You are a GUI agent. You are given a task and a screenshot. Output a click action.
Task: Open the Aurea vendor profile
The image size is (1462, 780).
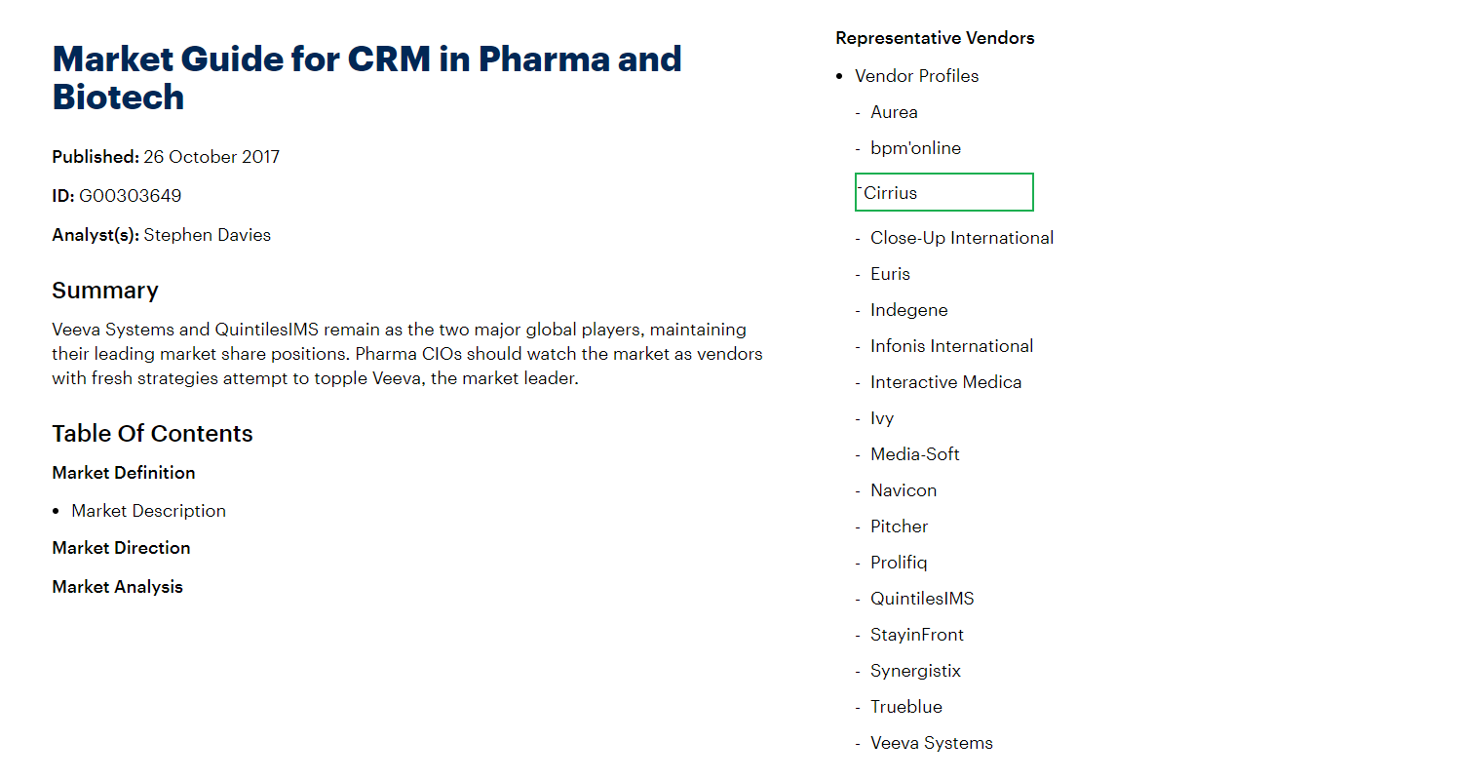894,112
